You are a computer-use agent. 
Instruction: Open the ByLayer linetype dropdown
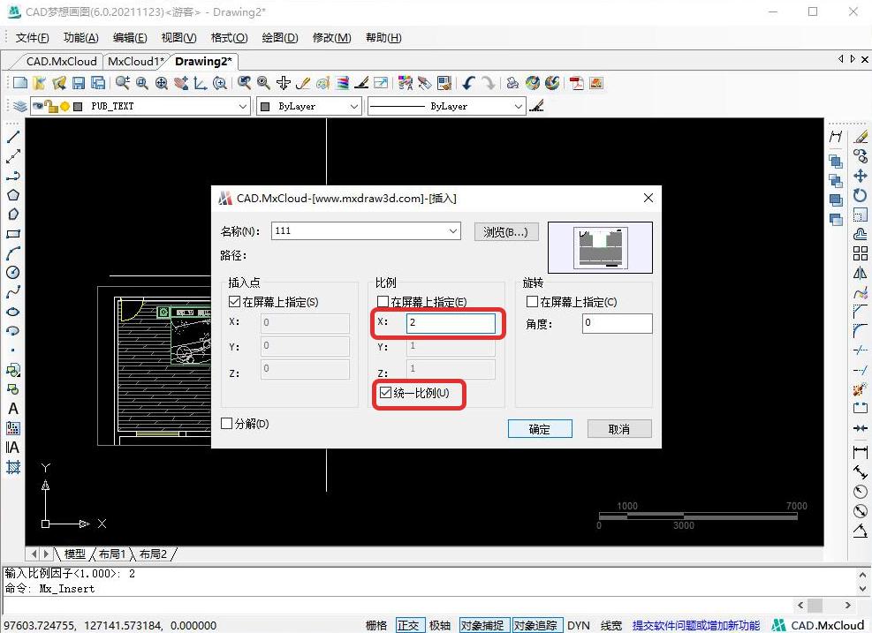(x=519, y=106)
